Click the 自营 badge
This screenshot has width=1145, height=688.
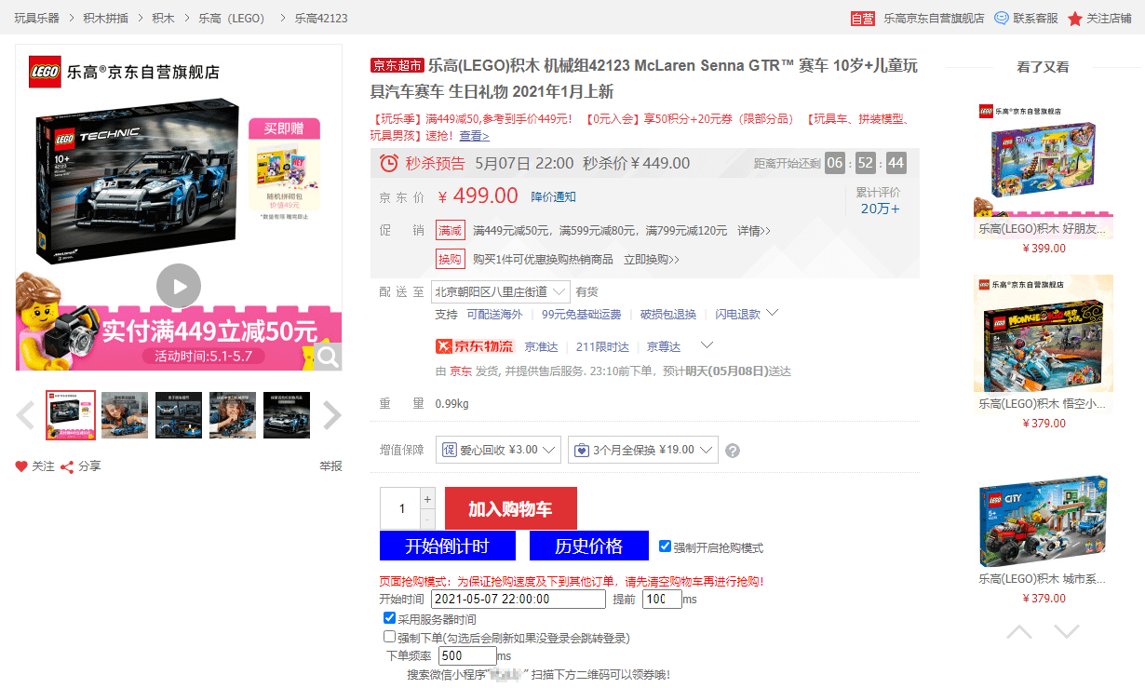(863, 18)
